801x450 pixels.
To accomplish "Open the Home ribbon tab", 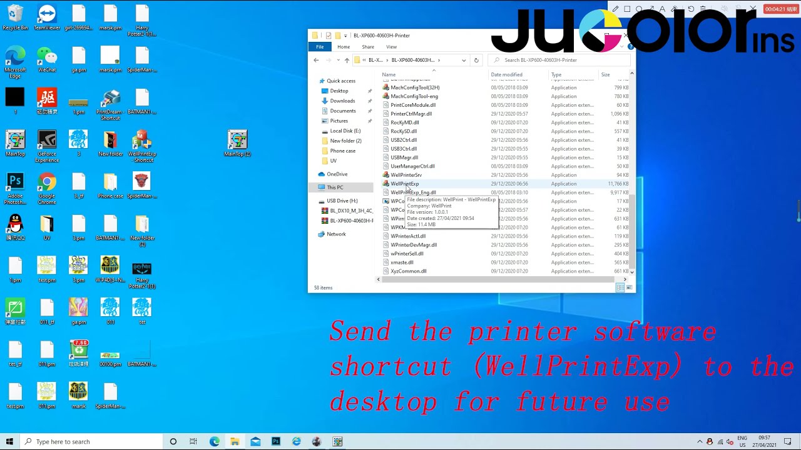I will 344,47.
